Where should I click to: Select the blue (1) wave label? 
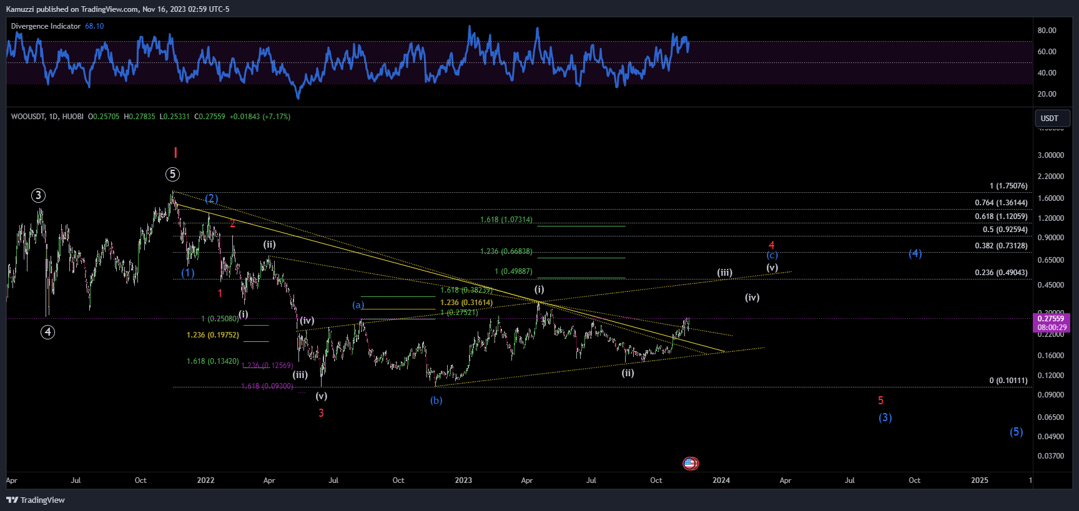[x=188, y=273]
